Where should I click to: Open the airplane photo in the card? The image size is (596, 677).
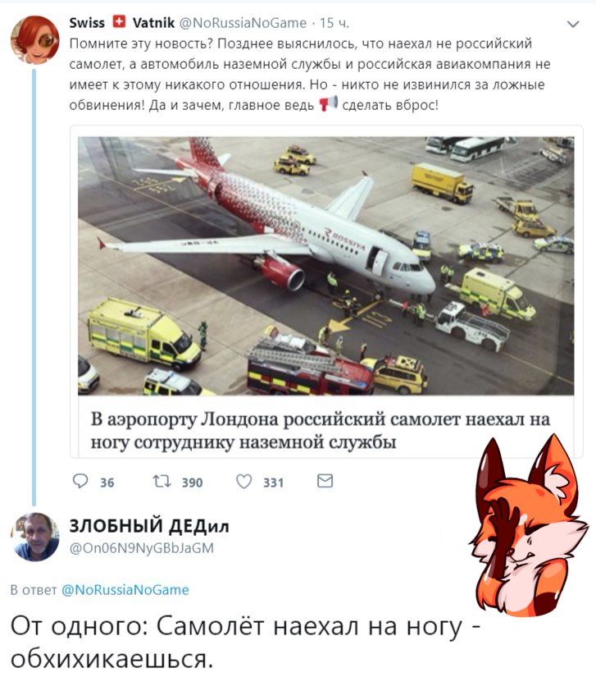(326, 266)
